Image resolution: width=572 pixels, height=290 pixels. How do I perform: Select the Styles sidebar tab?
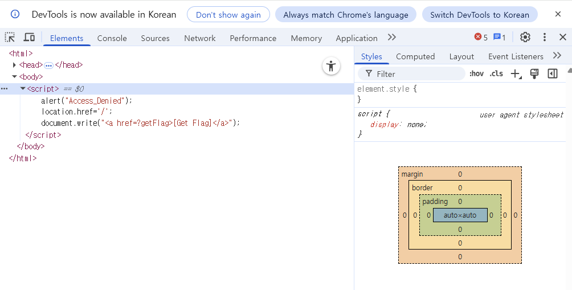pos(371,56)
